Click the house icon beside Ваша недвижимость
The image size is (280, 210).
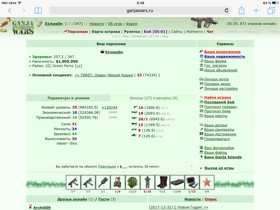(201, 56)
